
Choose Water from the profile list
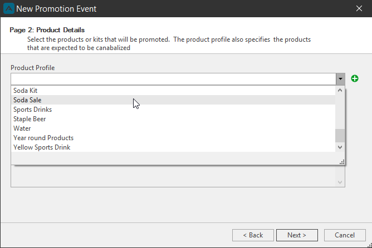tap(173, 128)
